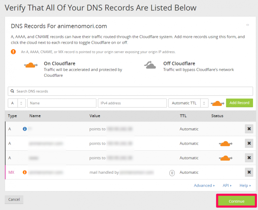Click the priority 0 badge on the MX row

pos(172,173)
